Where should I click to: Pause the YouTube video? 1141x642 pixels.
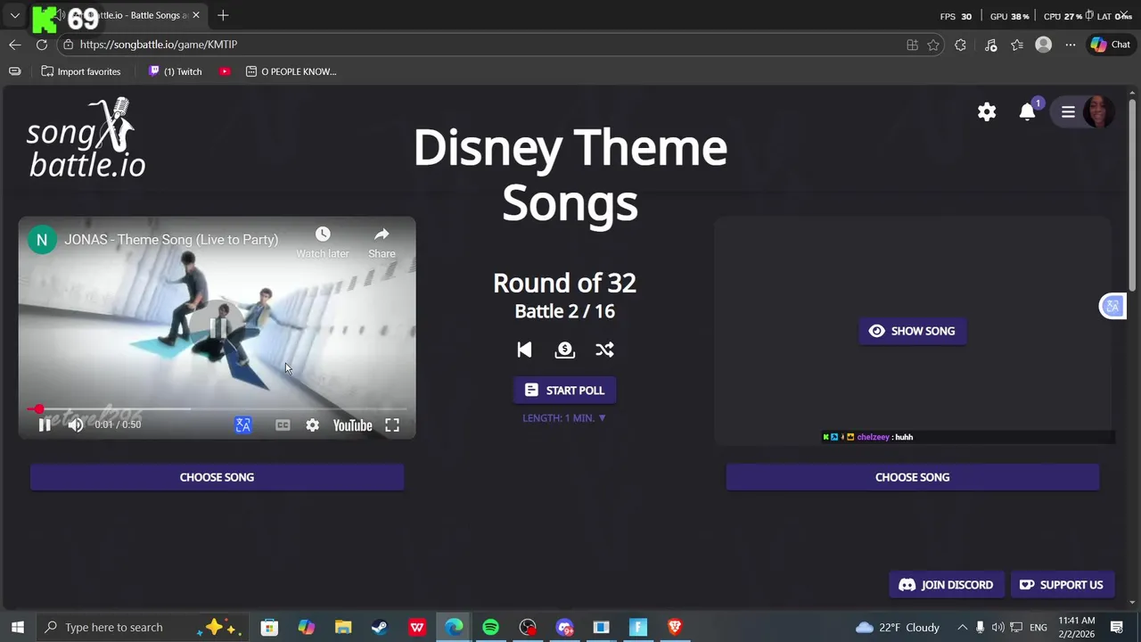pos(45,425)
